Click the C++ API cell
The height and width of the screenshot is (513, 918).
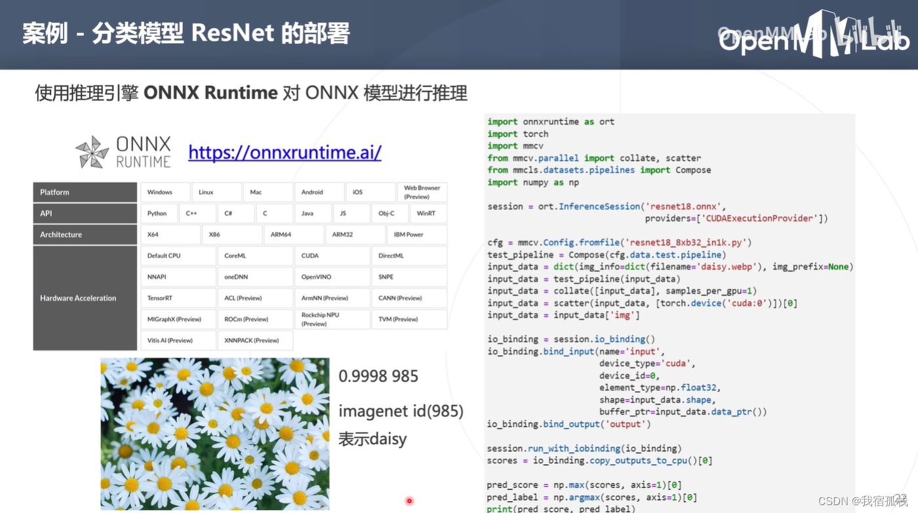198,213
